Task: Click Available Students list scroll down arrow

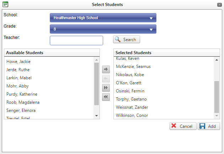Action: (x=97, y=116)
